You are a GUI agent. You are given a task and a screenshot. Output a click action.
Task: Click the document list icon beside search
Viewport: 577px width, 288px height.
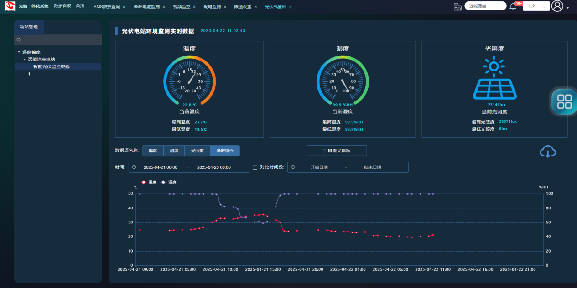pos(457,6)
